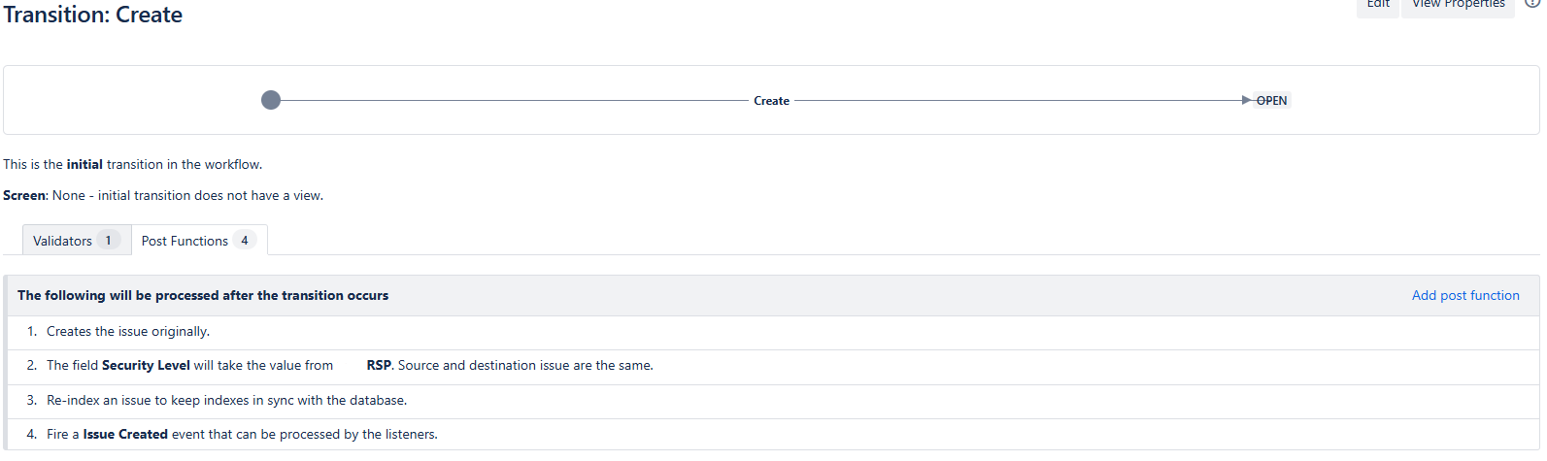
Task: Select the Re-index an issue post function row
Action: click(773, 401)
